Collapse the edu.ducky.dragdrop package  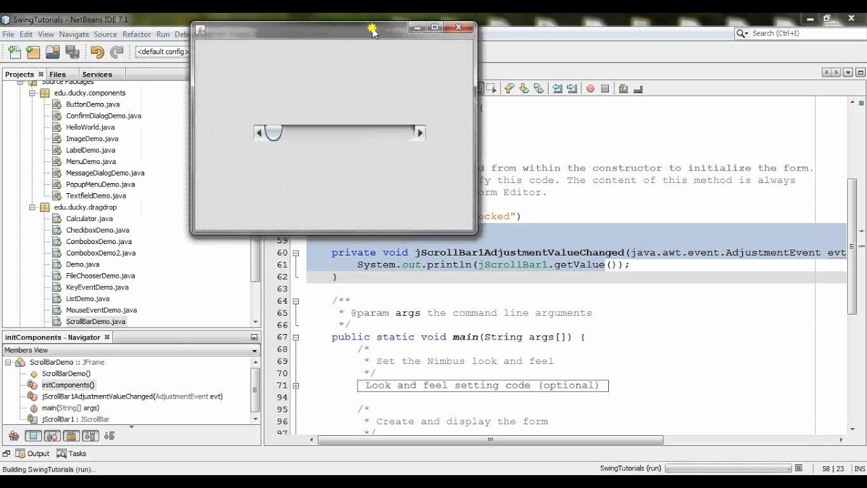(x=31, y=207)
